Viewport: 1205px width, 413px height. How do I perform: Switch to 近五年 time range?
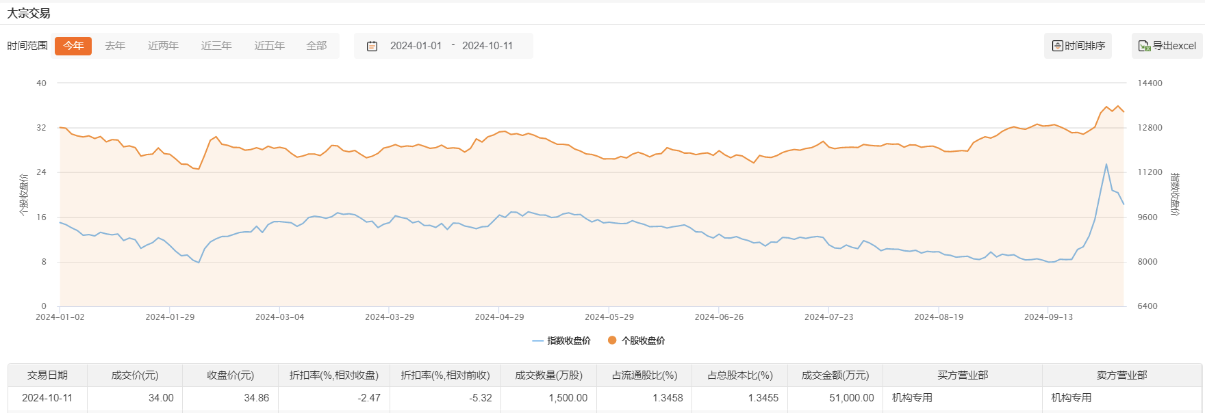[x=269, y=46]
